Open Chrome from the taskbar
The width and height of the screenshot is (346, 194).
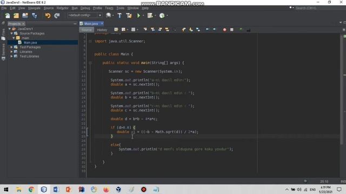point(31,189)
